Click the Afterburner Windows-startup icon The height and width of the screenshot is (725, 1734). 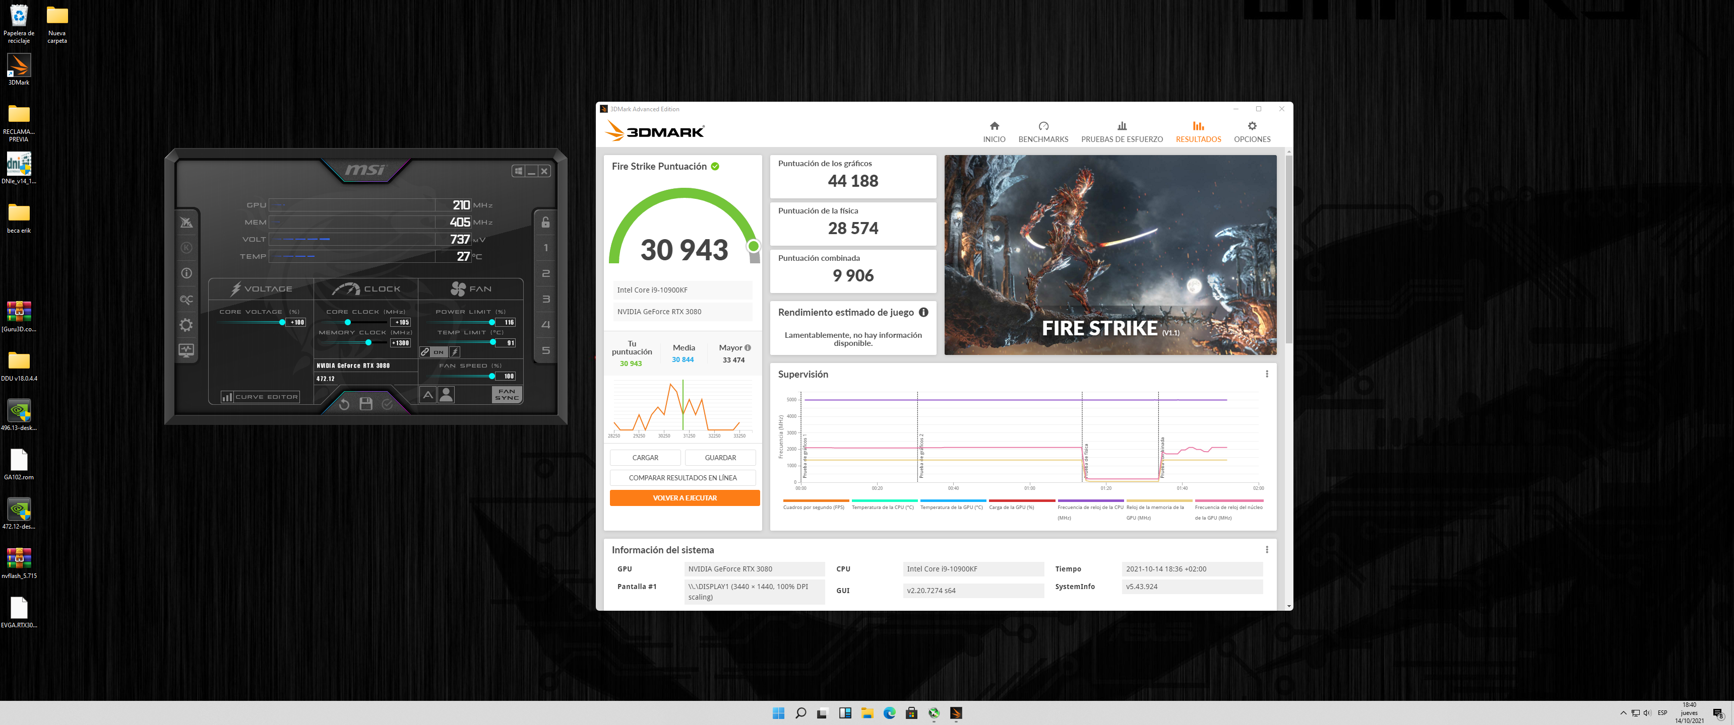pyautogui.click(x=518, y=171)
